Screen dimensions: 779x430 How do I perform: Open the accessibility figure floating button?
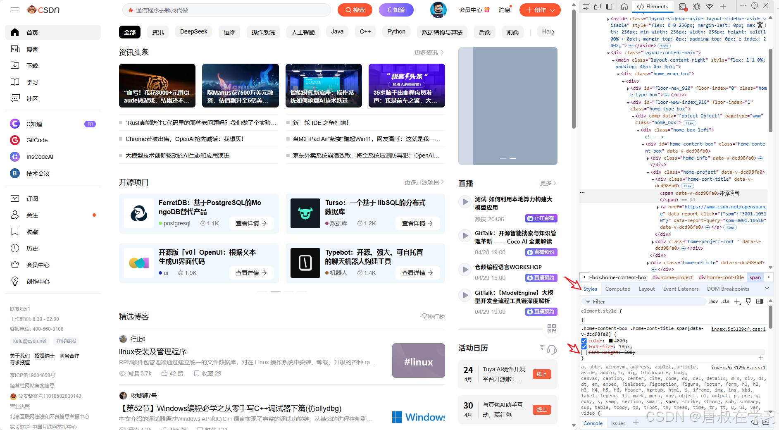pyautogui.click(x=760, y=25)
